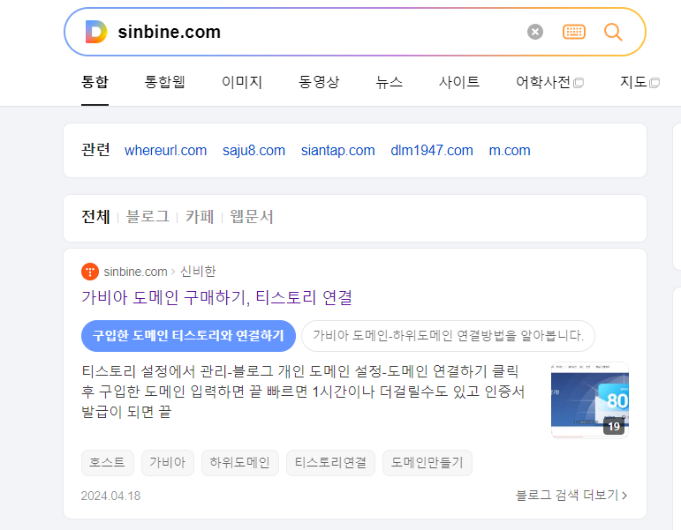
Task: Open related search saju8.com
Action: tap(253, 151)
